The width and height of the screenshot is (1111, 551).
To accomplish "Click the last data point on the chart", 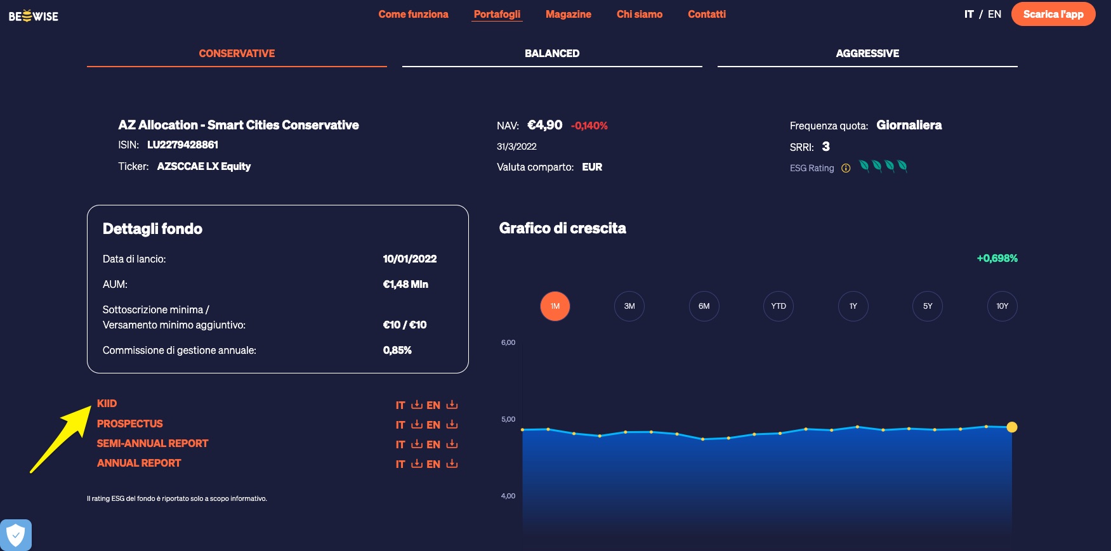I will 1012,427.
